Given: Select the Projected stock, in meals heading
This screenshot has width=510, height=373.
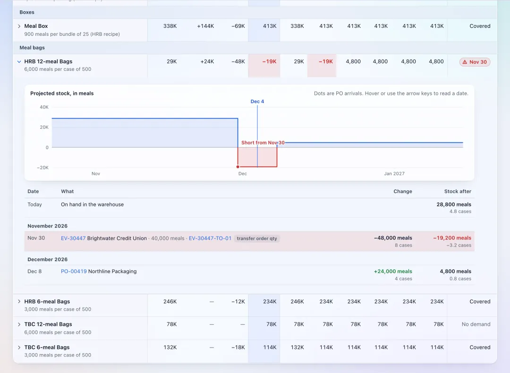Looking at the screenshot, I should pos(62,93).
